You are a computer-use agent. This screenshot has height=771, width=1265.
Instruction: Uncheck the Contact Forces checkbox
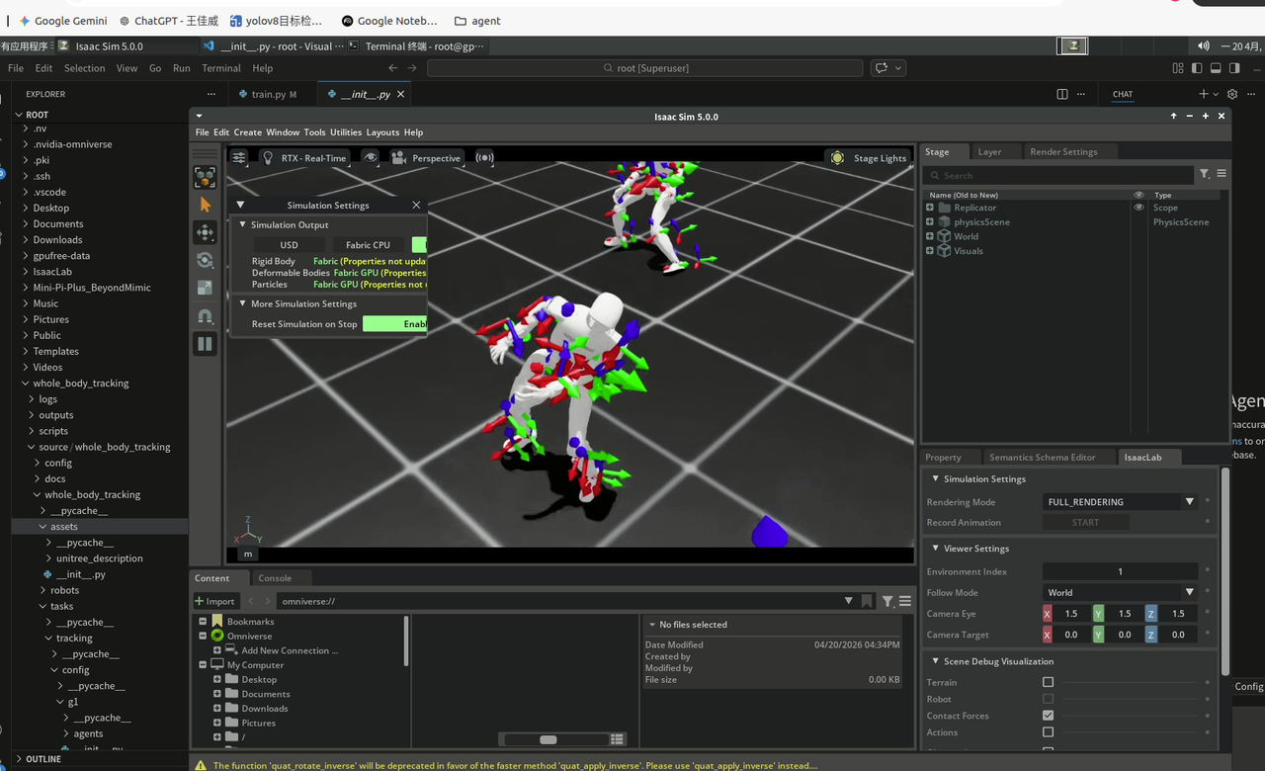pos(1048,716)
